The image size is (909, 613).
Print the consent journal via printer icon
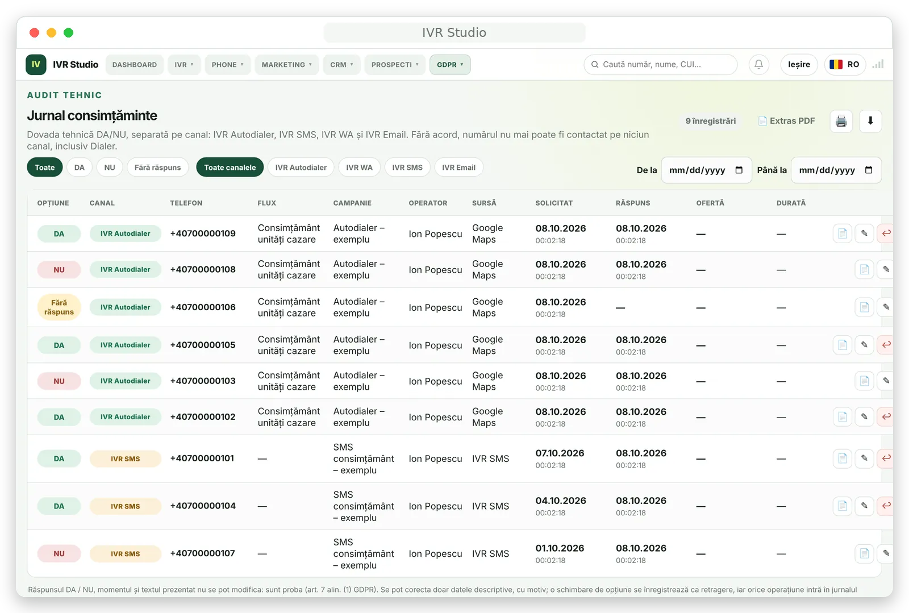(841, 121)
